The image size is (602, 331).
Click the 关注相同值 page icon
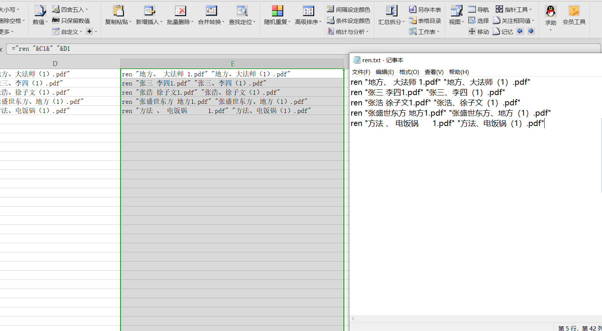pos(497,20)
